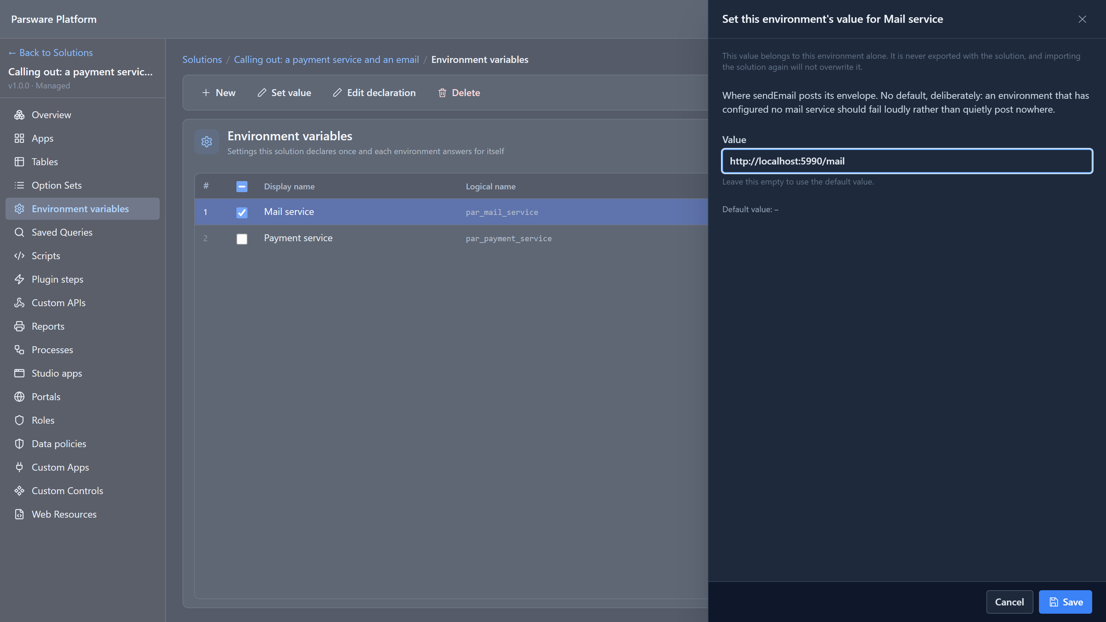Uncheck the Mail service row checkbox

tap(242, 212)
